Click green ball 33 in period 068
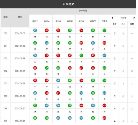The height and width of the screenshot is (125, 138). tap(47, 118)
